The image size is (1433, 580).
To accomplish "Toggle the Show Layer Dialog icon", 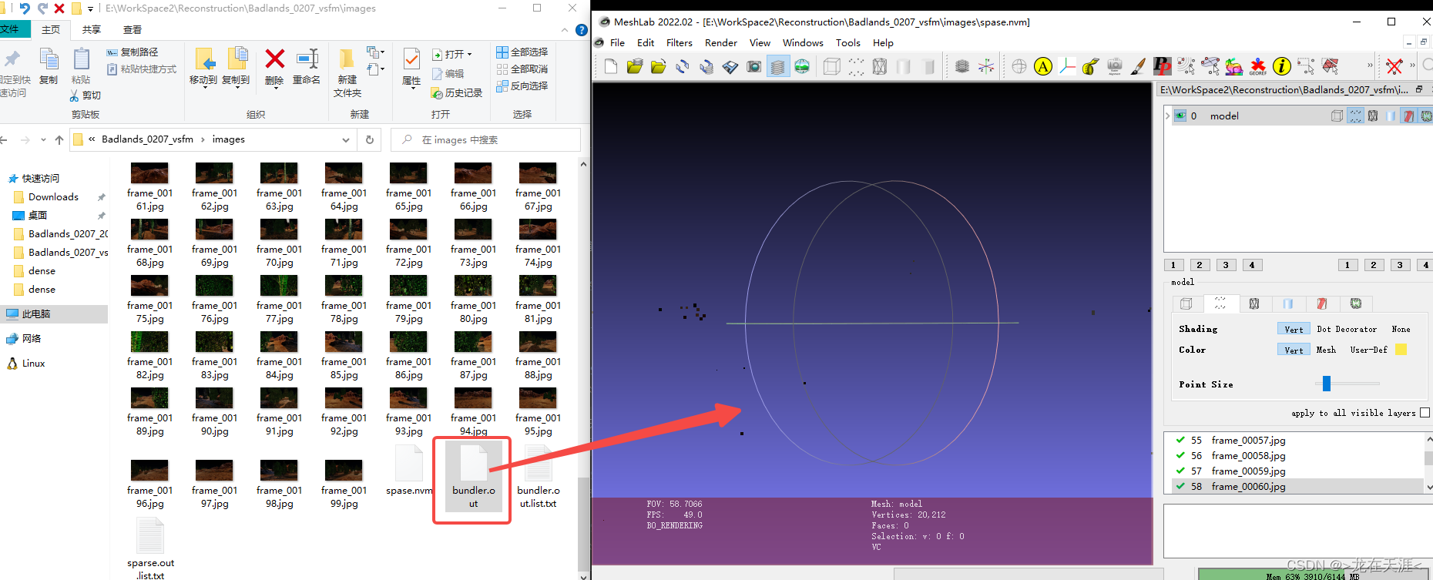I will pyautogui.click(x=778, y=66).
